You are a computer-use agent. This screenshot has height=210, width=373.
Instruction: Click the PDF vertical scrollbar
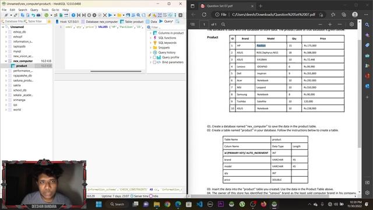pos(359,93)
